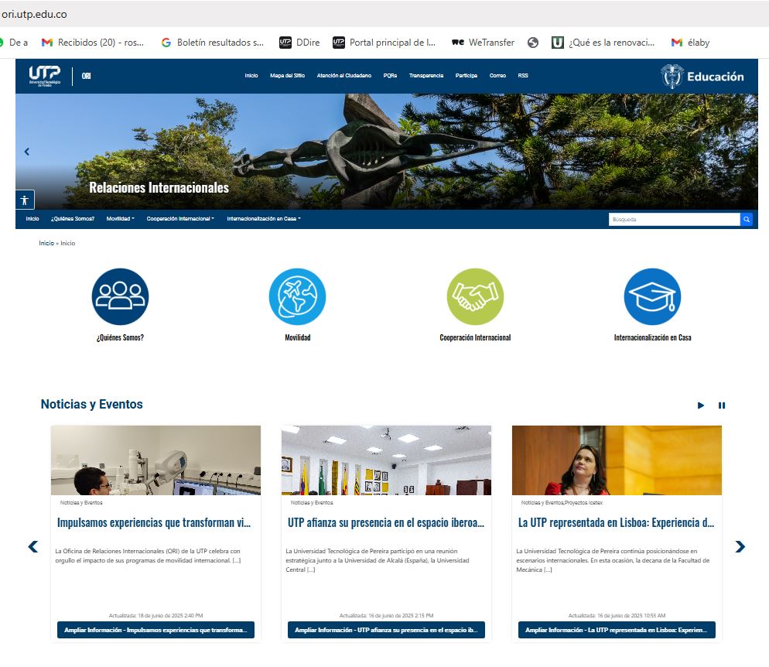
Task: Open the Cooperación Internacional handshake icon
Action: 475,296
